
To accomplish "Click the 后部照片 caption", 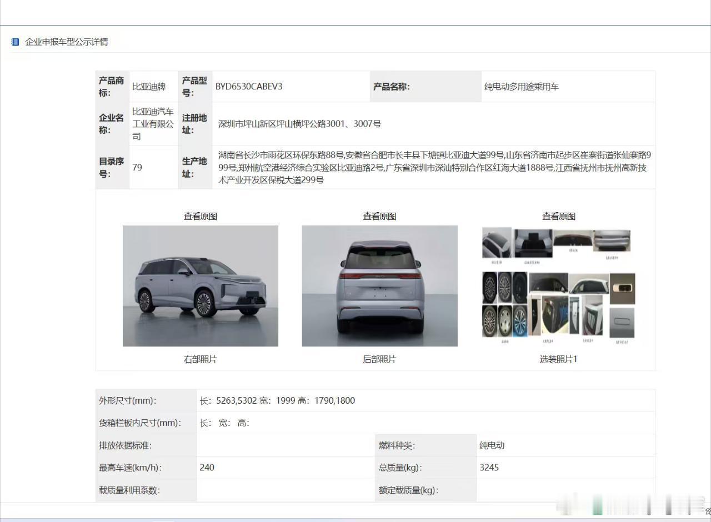I will coord(379,359).
